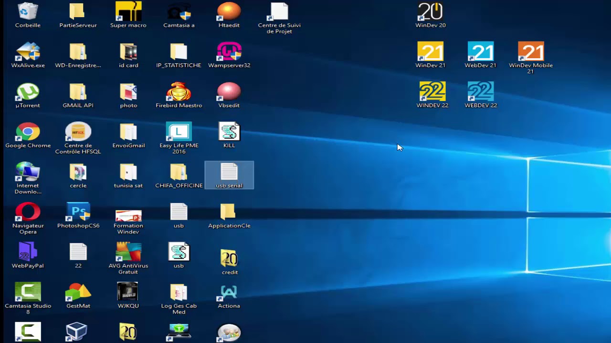Open the PartieServeur folder
Image resolution: width=611 pixels, height=343 pixels.
78,15
